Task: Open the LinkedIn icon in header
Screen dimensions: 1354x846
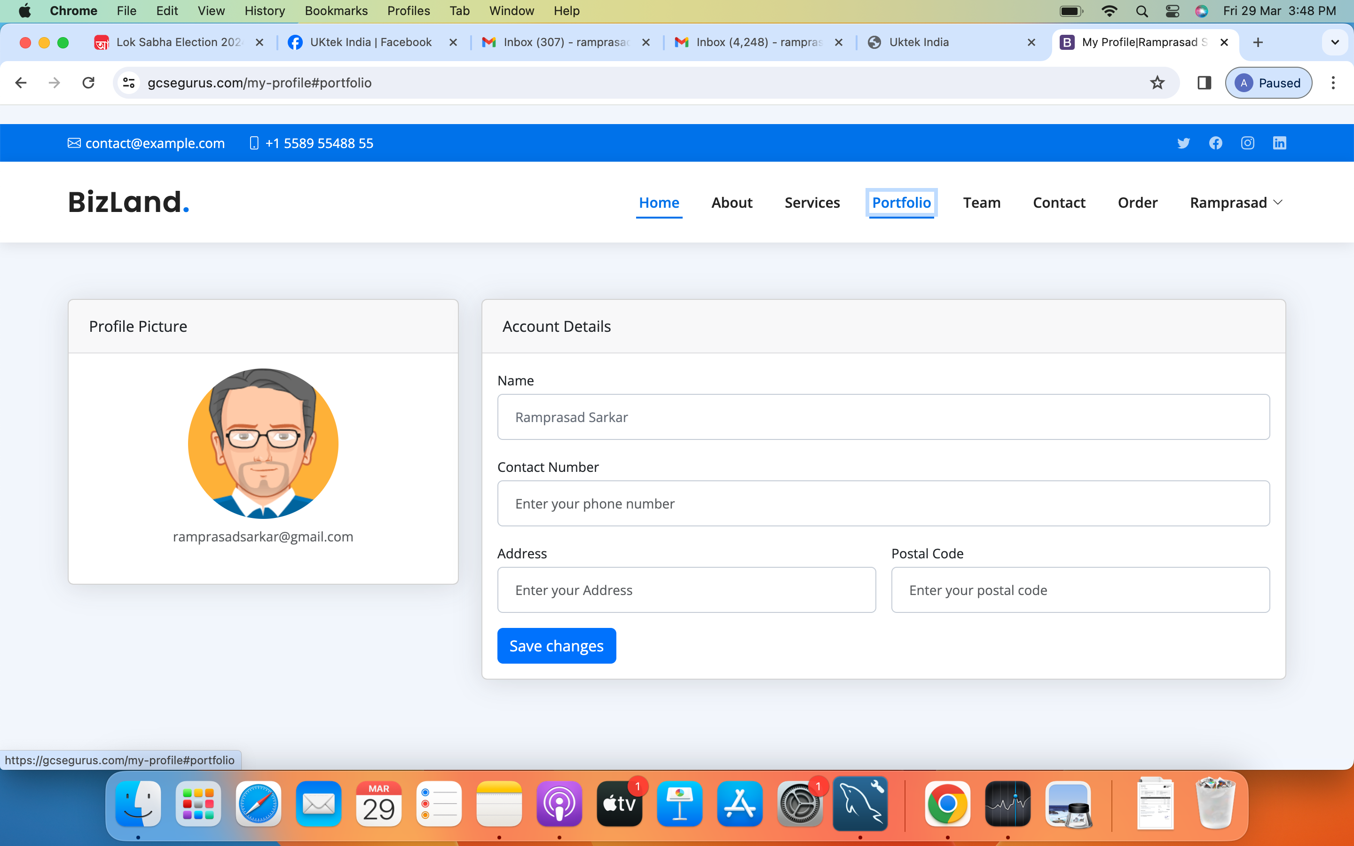Action: pyautogui.click(x=1279, y=143)
